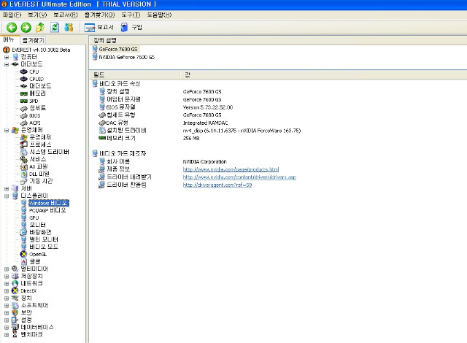This screenshot has height=343, width=467.
Task: Click the green Forward arrow icon
Action: tap(26, 28)
